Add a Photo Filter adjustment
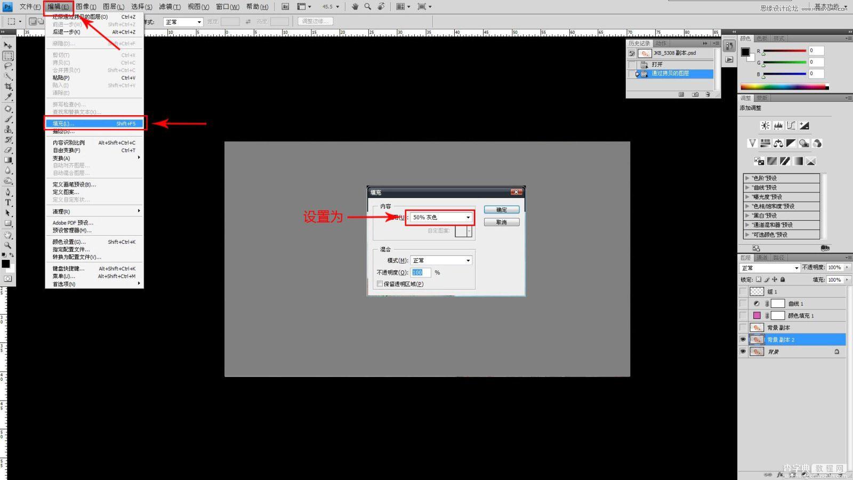Image resolution: width=853 pixels, height=480 pixels. [804, 143]
